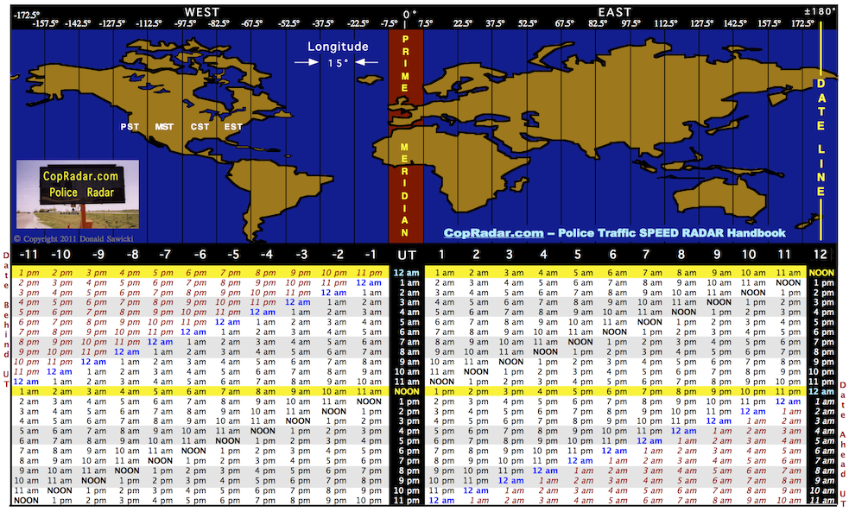The height and width of the screenshot is (512, 849).
Task: Click the blue 12 am in column 3
Action: pos(510,480)
